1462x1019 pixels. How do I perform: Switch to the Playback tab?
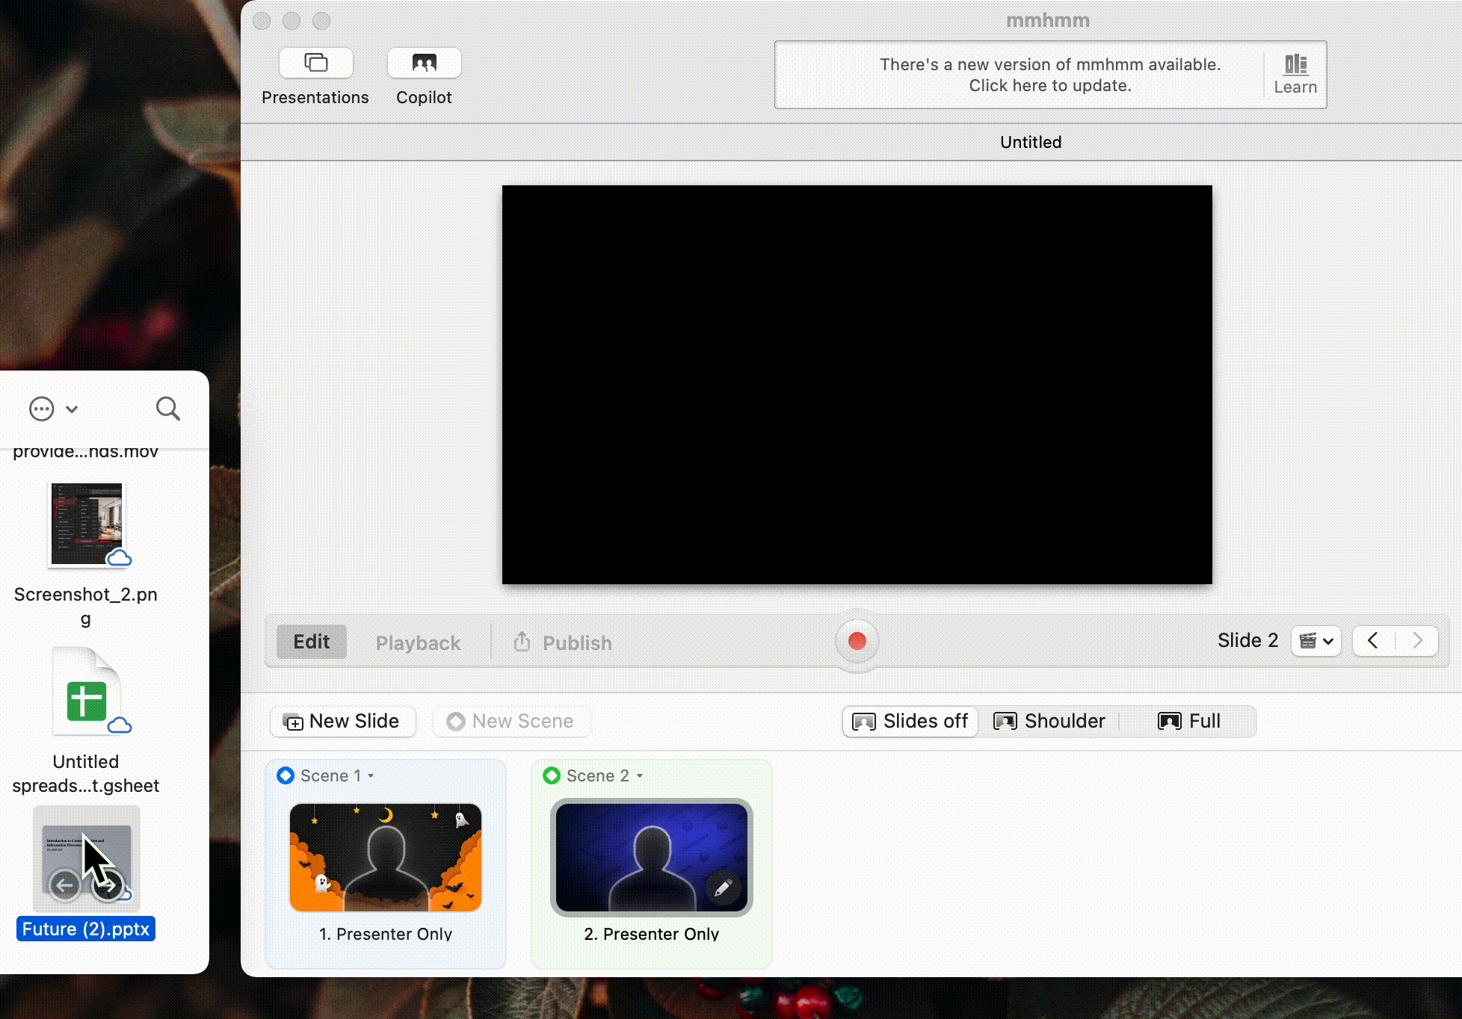418,642
